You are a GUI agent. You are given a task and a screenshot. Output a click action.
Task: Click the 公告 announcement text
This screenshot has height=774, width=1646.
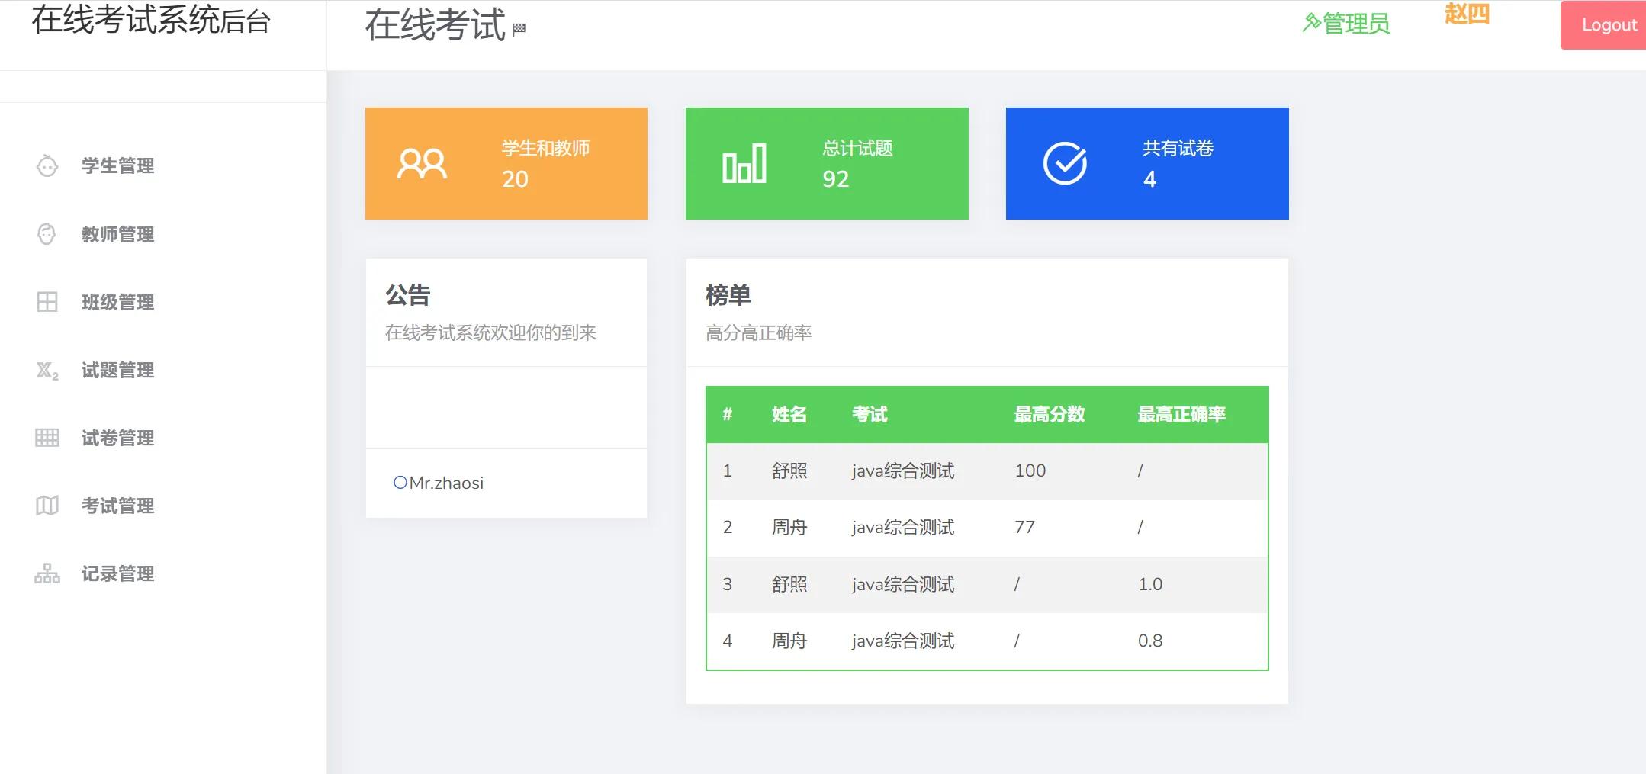click(408, 294)
